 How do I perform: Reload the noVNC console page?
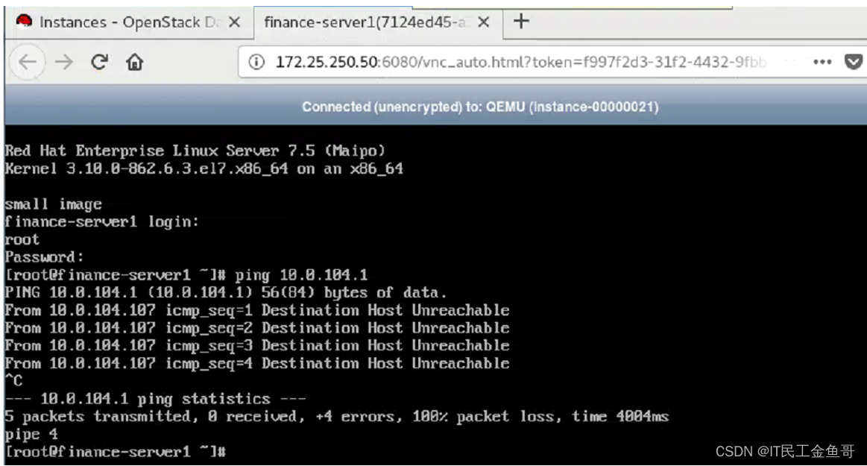[100, 62]
